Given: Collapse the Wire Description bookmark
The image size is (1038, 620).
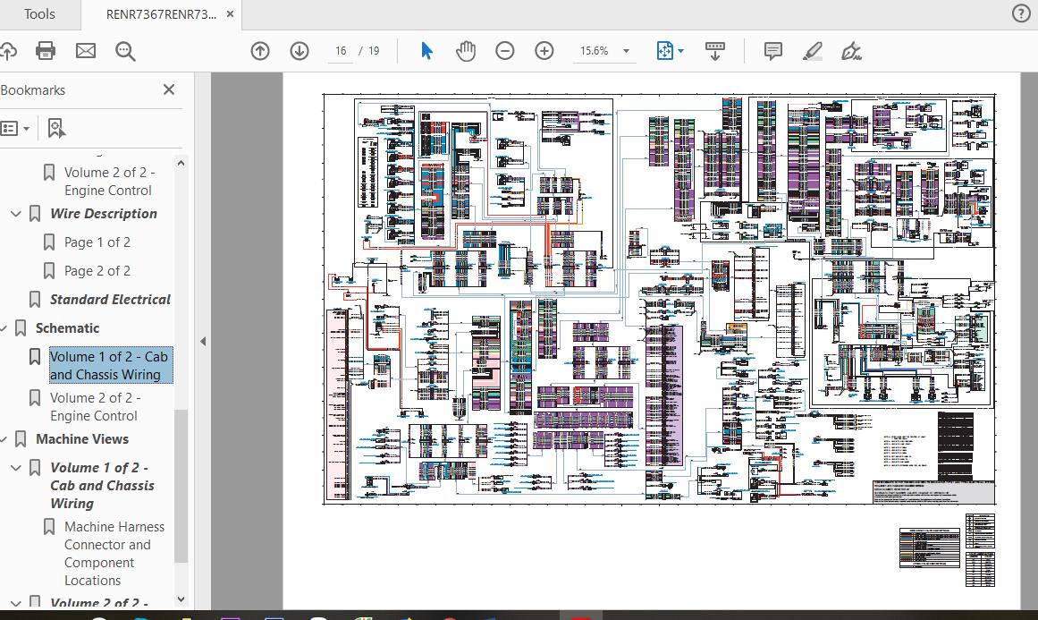Looking at the screenshot, I should tap(16, 214).
